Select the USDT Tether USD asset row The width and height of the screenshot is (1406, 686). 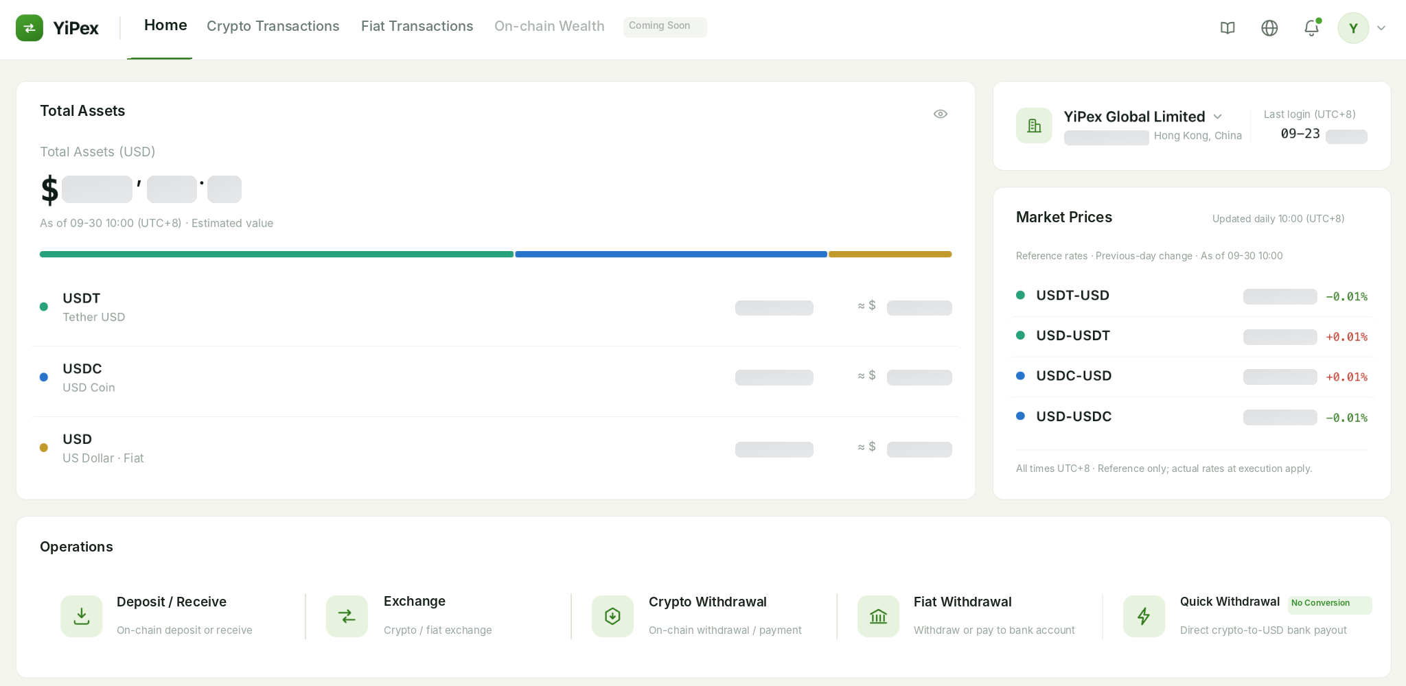pyautogui.click(x=496, y=307)
